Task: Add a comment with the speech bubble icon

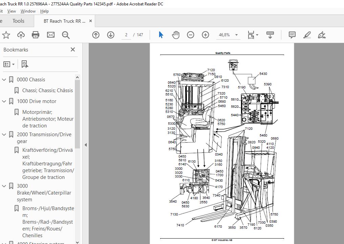Action: (292, 35)
